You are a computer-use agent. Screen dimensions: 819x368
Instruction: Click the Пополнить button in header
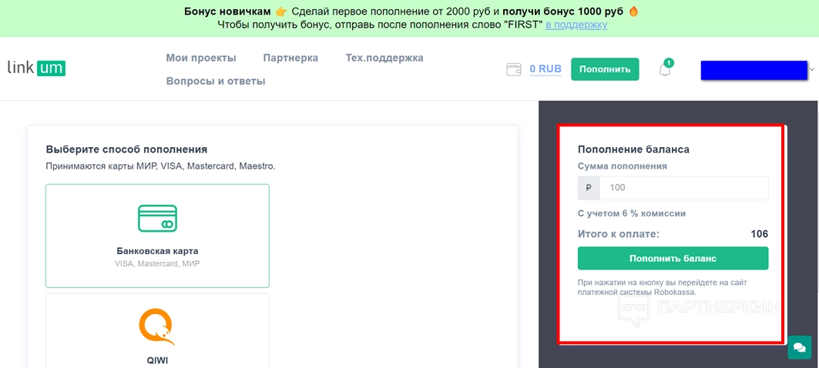coord(605,69)
